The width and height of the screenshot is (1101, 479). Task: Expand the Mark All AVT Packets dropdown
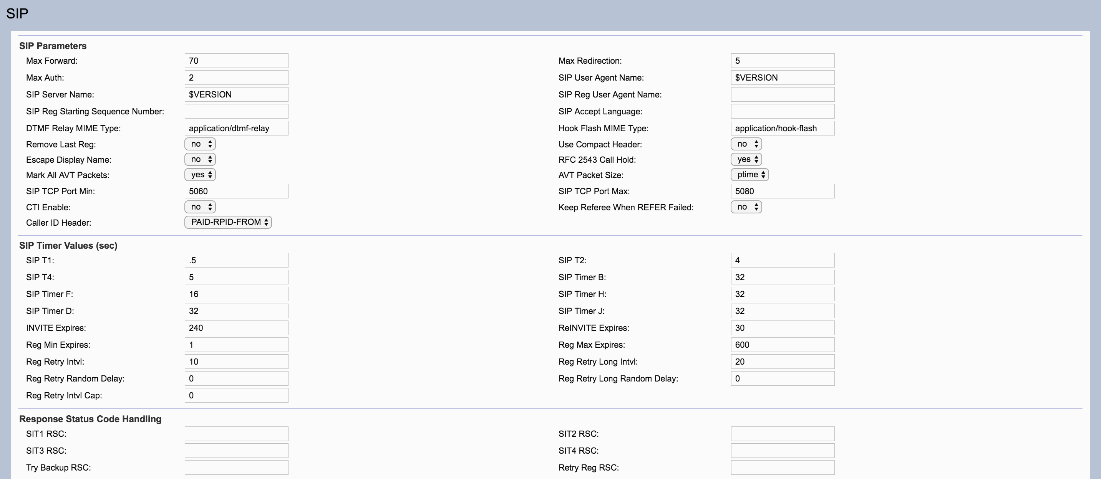point(200,175)
